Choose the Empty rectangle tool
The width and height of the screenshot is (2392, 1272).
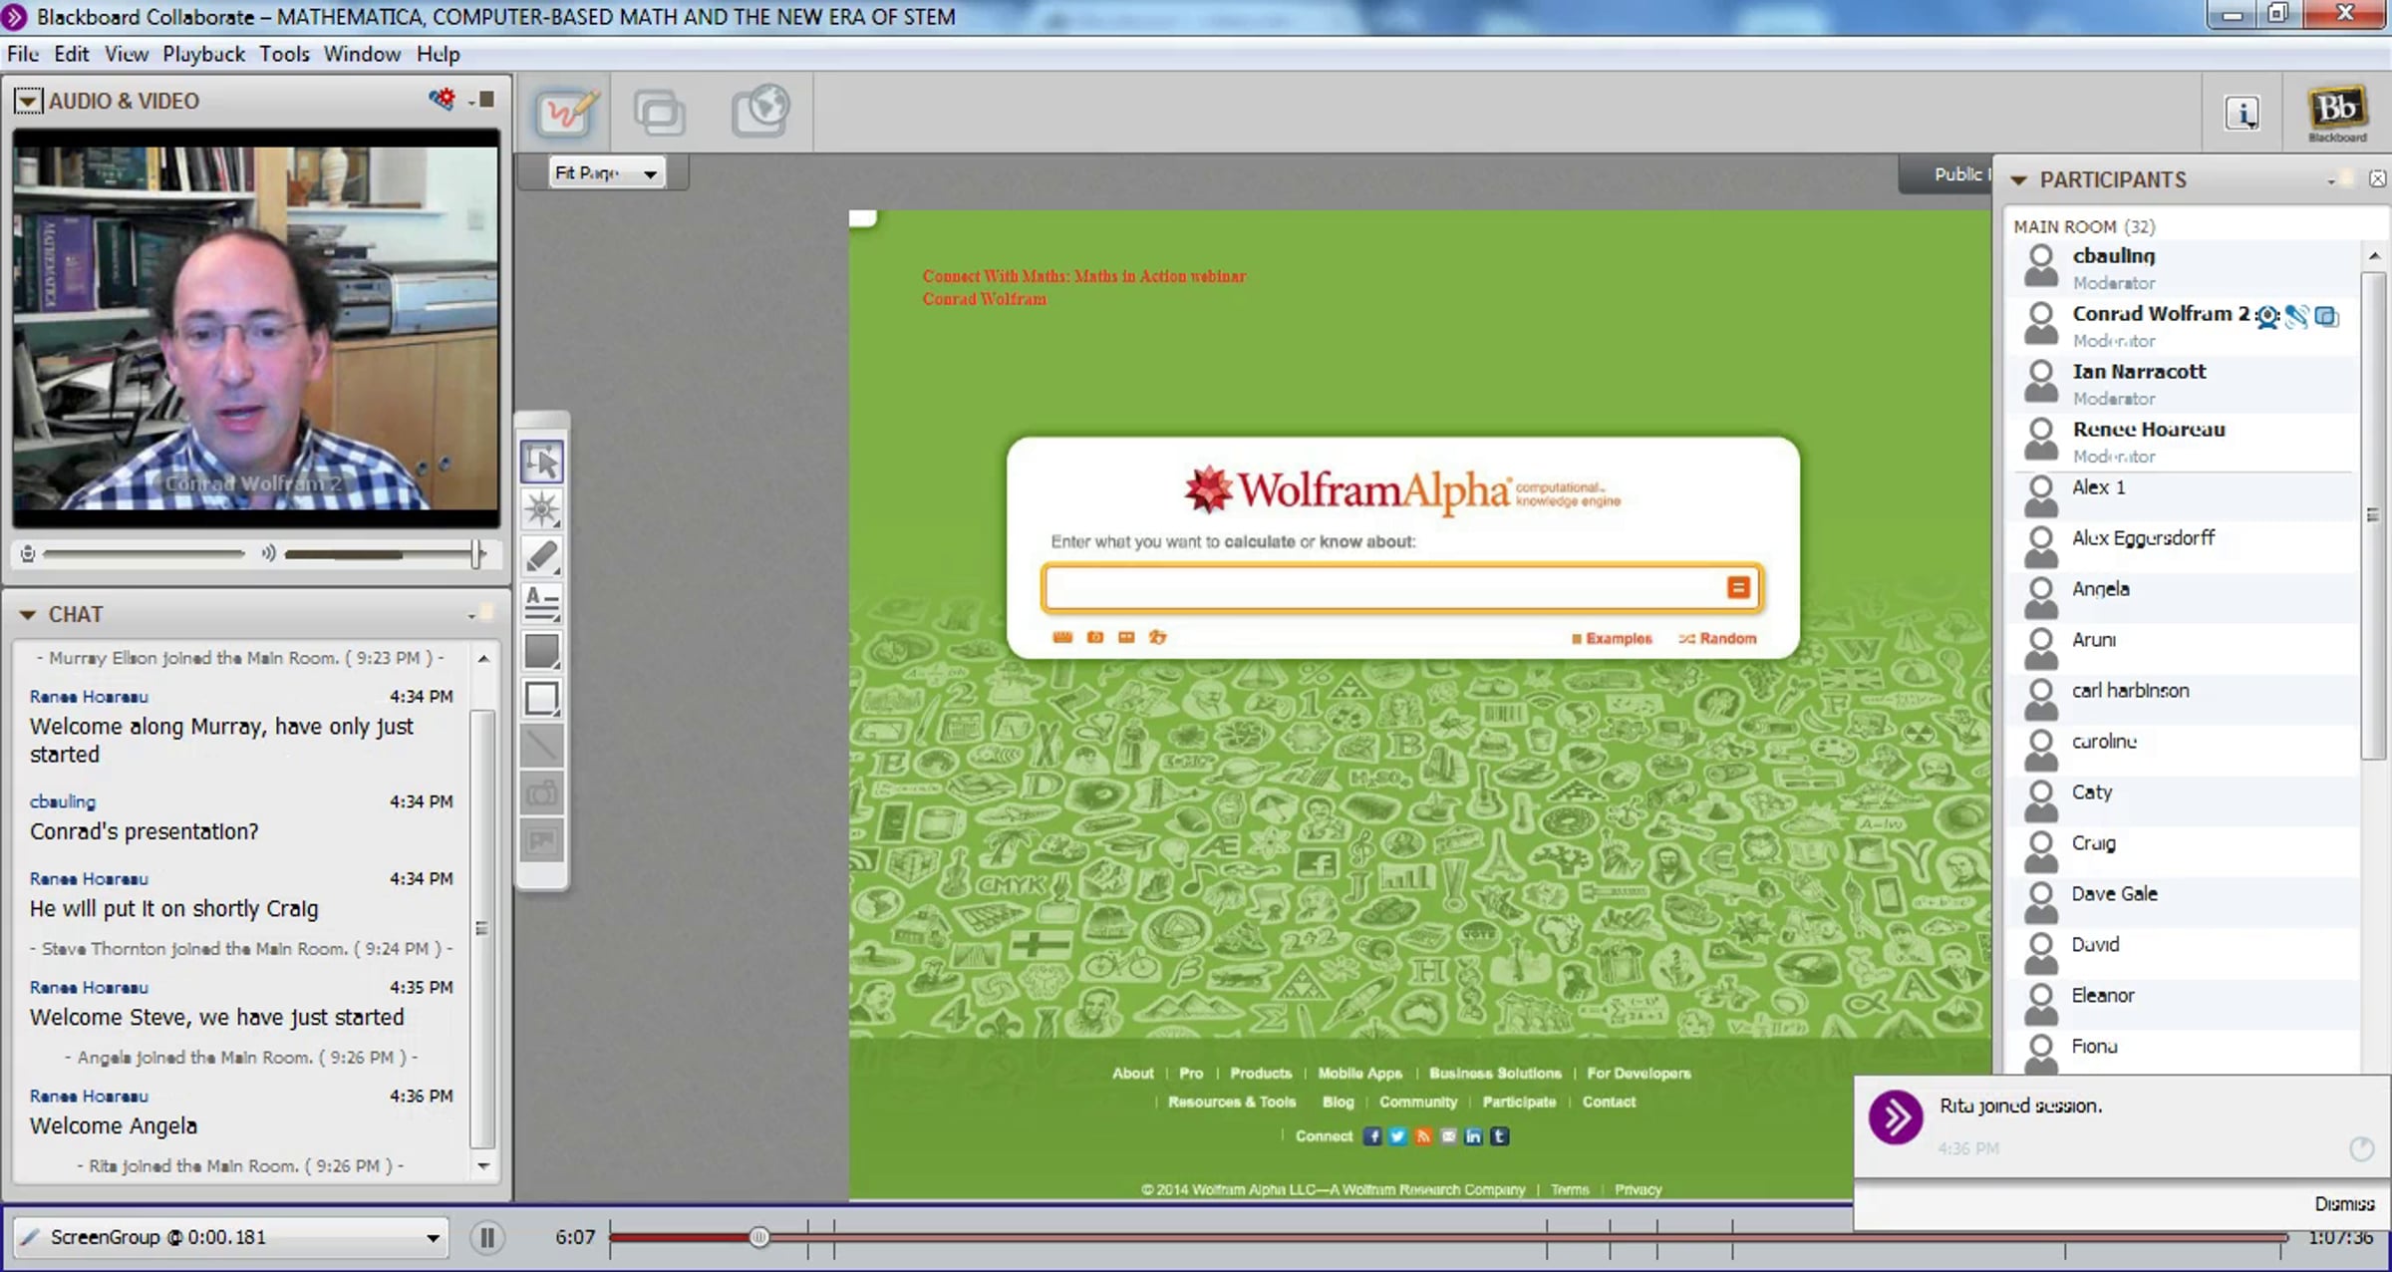pyautogui.click(x=542, y=698)
